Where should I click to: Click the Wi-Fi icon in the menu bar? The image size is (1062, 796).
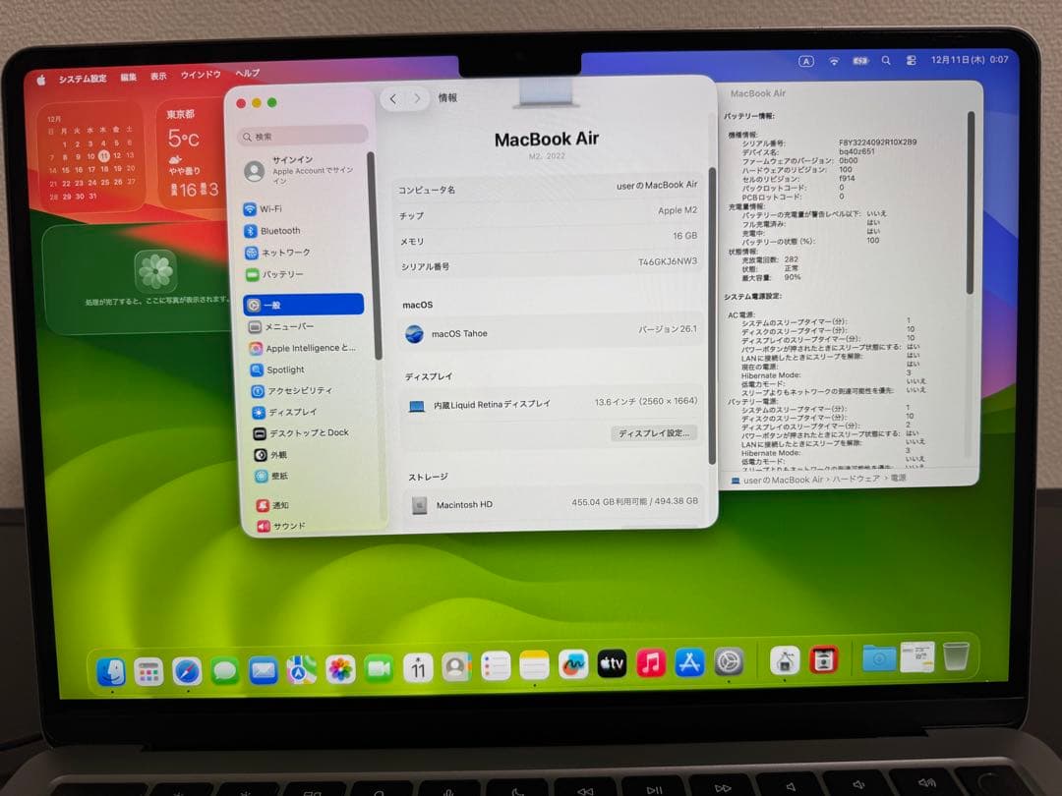[x=832, y=60]
